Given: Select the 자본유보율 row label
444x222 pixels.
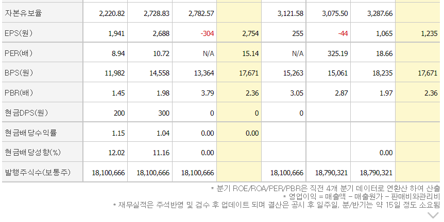Looking at the screenshot, I should pos(23,13).
